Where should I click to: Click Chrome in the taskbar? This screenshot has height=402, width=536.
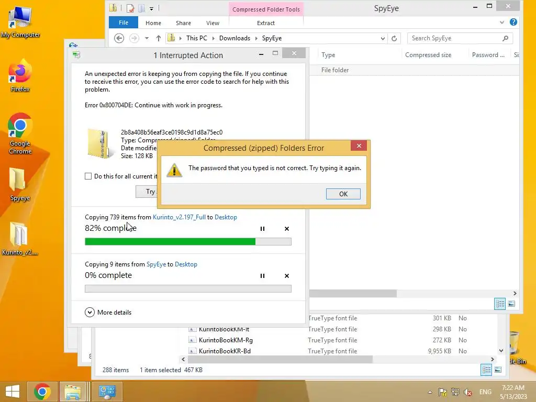(x=42, y=392)
